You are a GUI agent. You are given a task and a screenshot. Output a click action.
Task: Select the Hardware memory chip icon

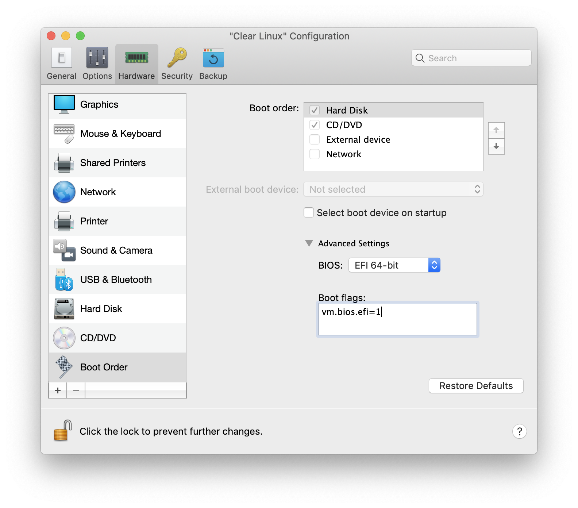coord(137,58)
